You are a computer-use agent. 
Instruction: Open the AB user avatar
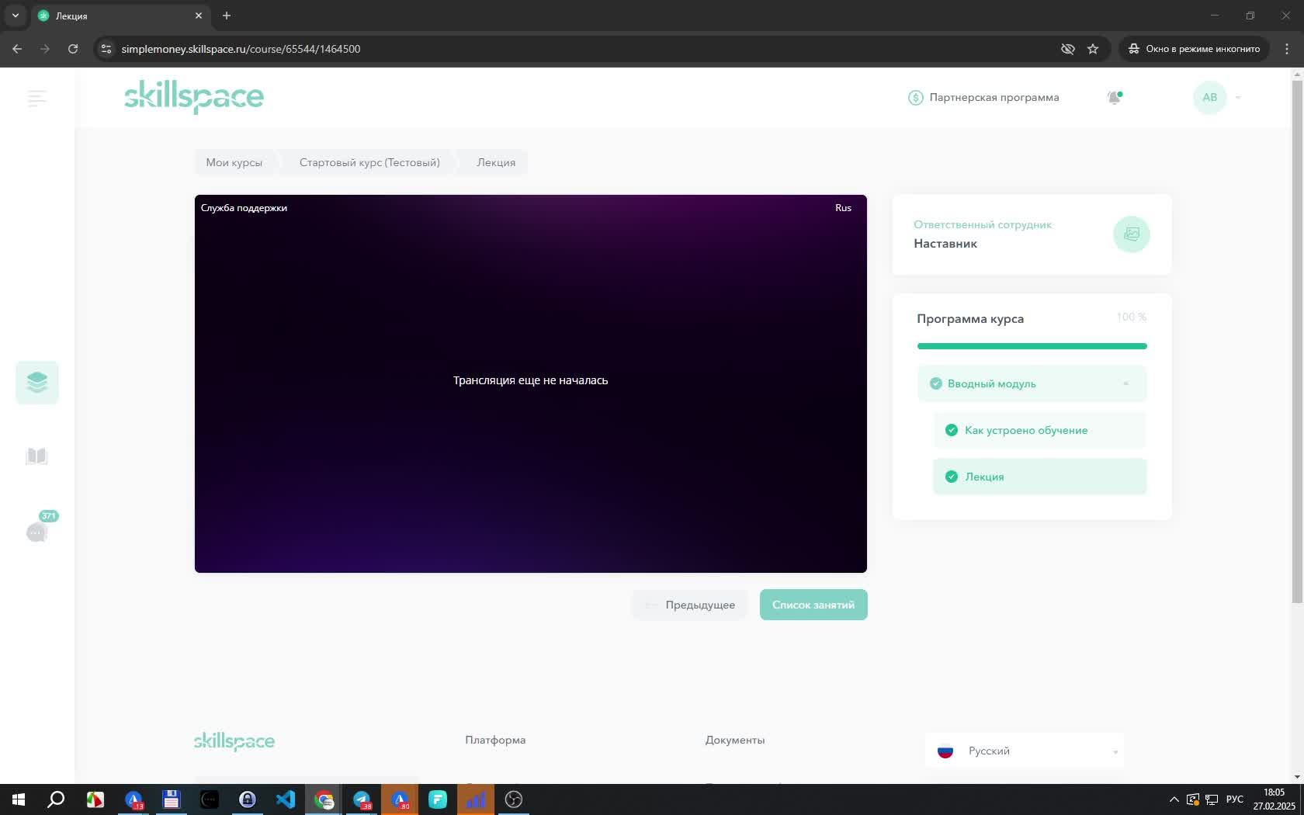[1209, 97]
